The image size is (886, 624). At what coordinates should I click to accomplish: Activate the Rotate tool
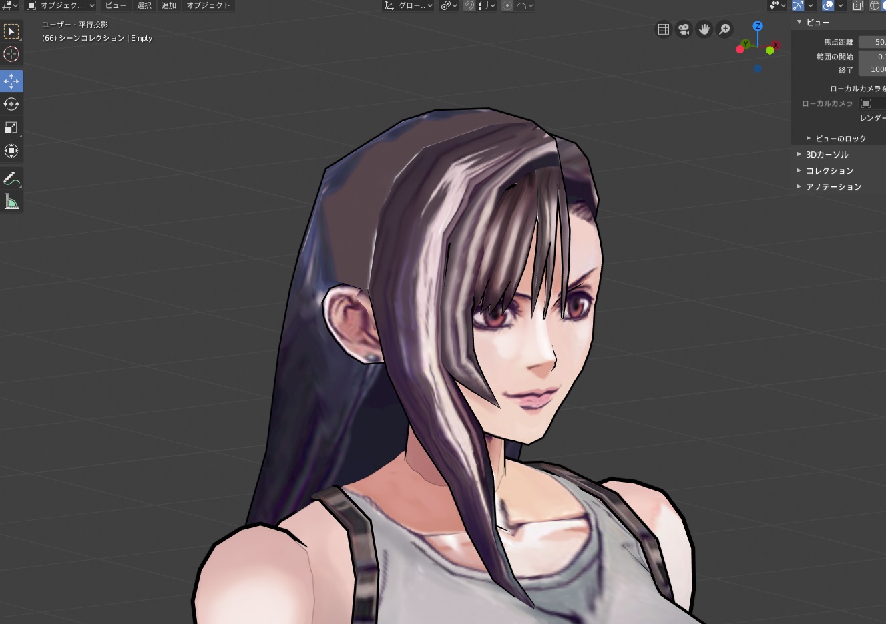pyautogui.click(x=11, y=104)
